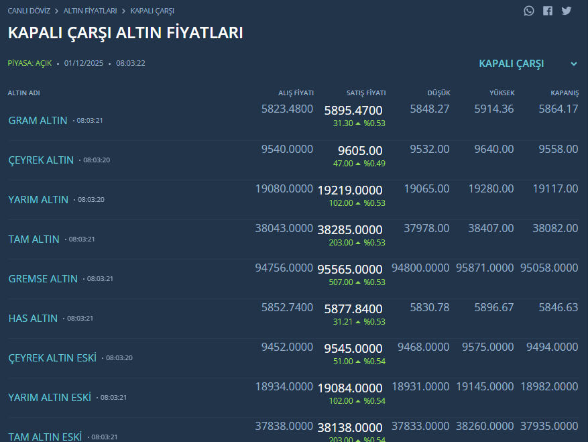Go to CANLI DÖVİZ breadcrumb
The image size is (588, 442).
(29, 11)
